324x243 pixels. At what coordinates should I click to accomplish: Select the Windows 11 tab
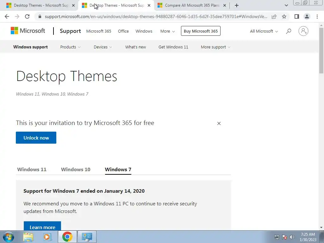(x=32, y=170)
